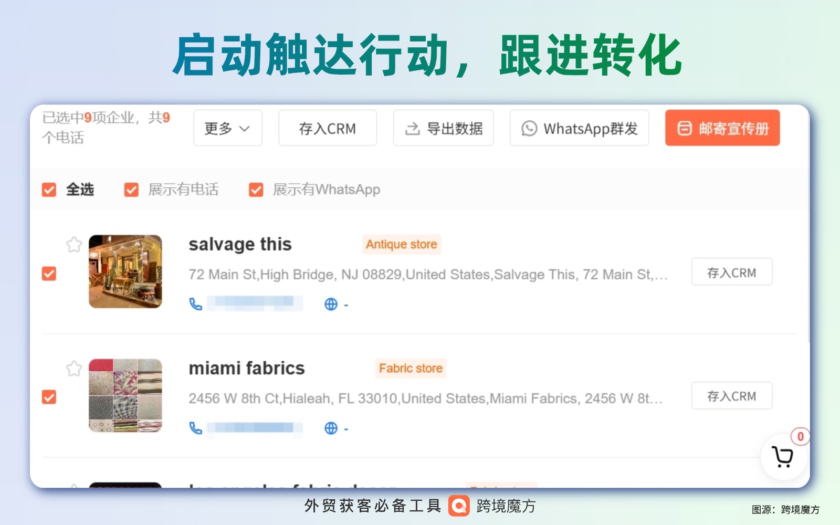This screenshot has height=525, width=840.
Task: Click phone icon for miami fabrics
Action: [x=196, y=428]
